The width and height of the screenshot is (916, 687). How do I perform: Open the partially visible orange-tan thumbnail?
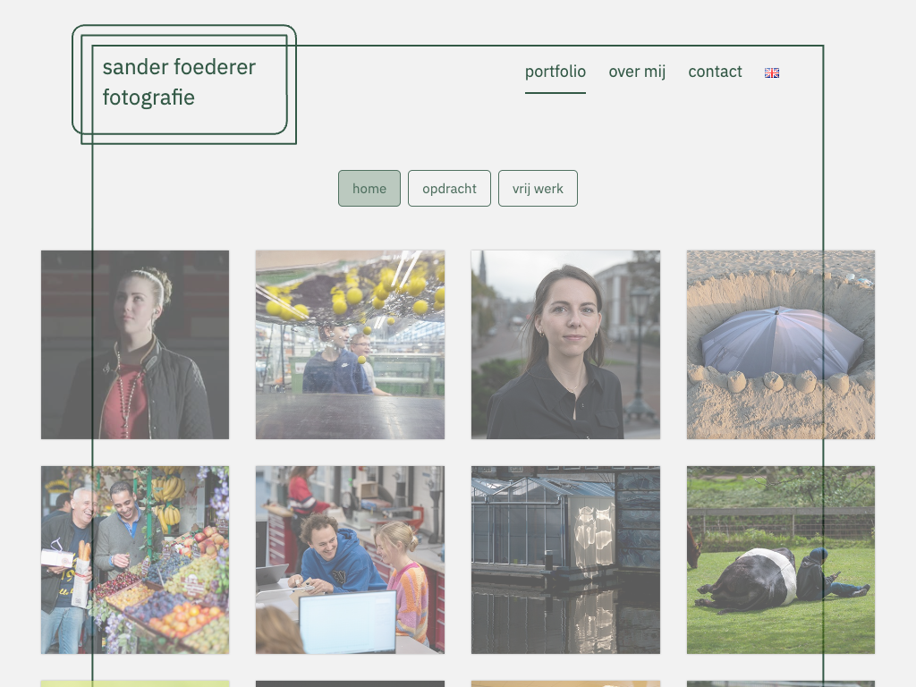pos(565,683)
